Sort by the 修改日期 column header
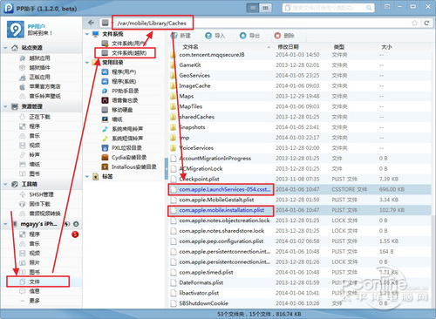The image size is (436, 319). pos(288,47)
